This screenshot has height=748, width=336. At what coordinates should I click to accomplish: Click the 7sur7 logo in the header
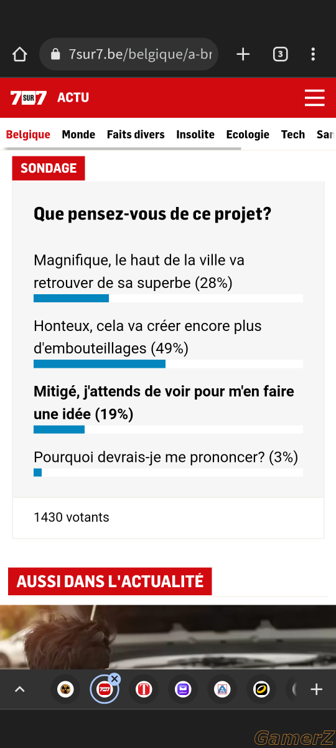29,97
